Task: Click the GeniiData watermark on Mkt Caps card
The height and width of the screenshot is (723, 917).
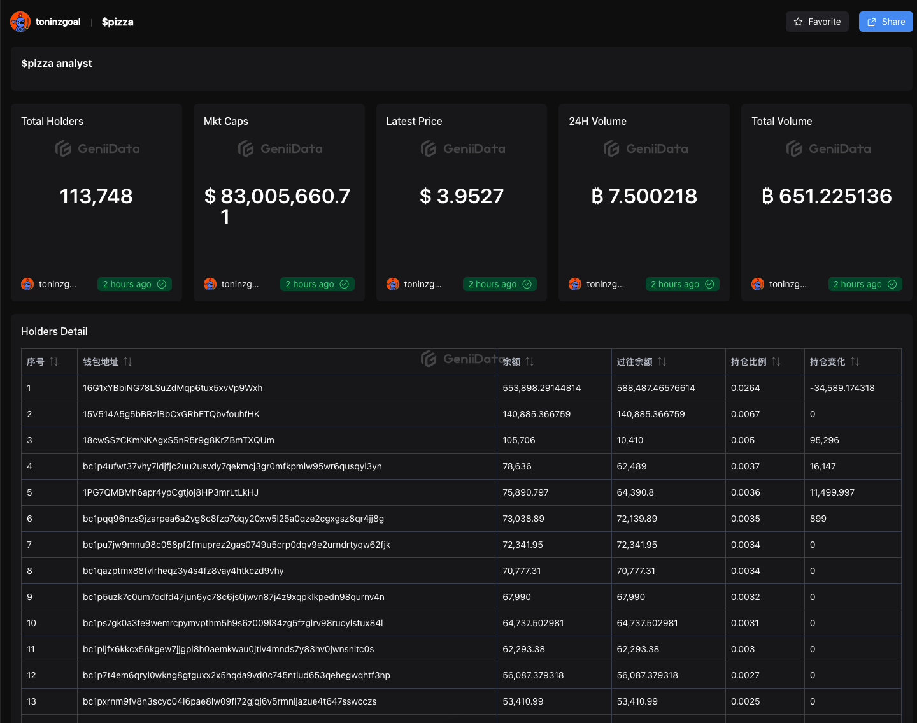Action: [280, 149]
